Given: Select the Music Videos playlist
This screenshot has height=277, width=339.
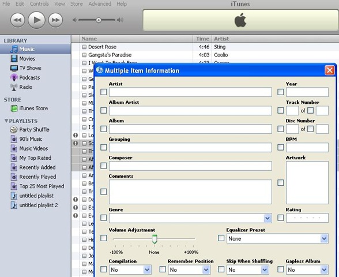Looking at the screenshot, I should pos(33,148).
